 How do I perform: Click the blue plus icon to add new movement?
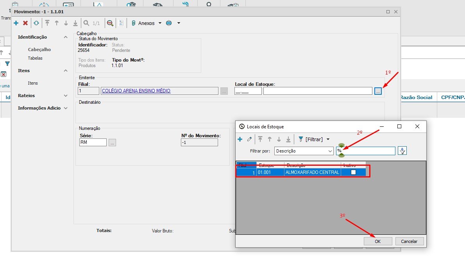[x=16, y=23]
